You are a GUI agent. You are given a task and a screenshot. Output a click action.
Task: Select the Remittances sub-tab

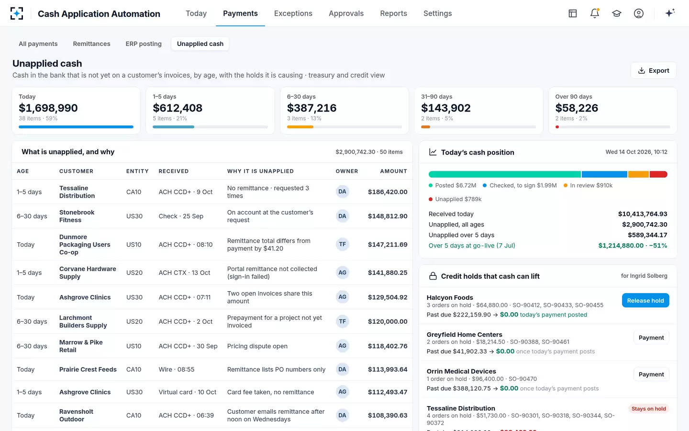tap(91, 44)
